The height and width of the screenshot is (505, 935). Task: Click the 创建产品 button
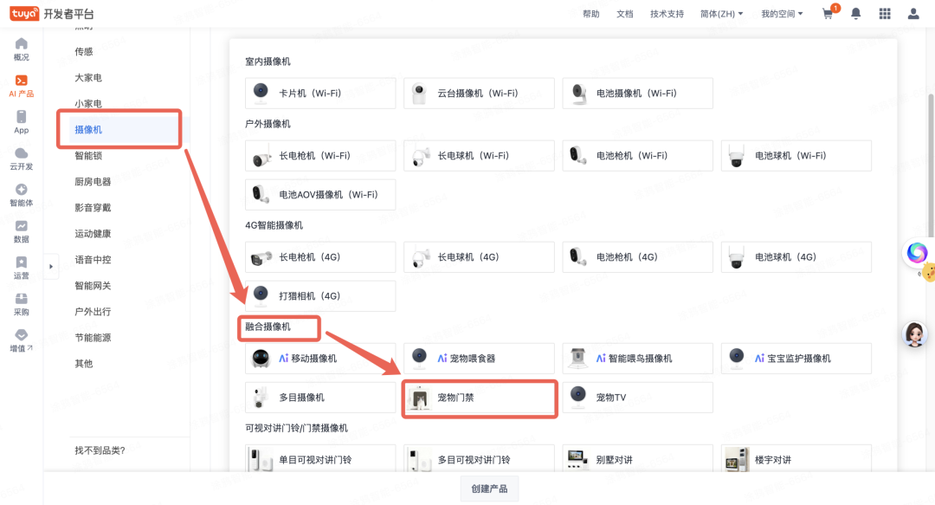pos(489,489)
